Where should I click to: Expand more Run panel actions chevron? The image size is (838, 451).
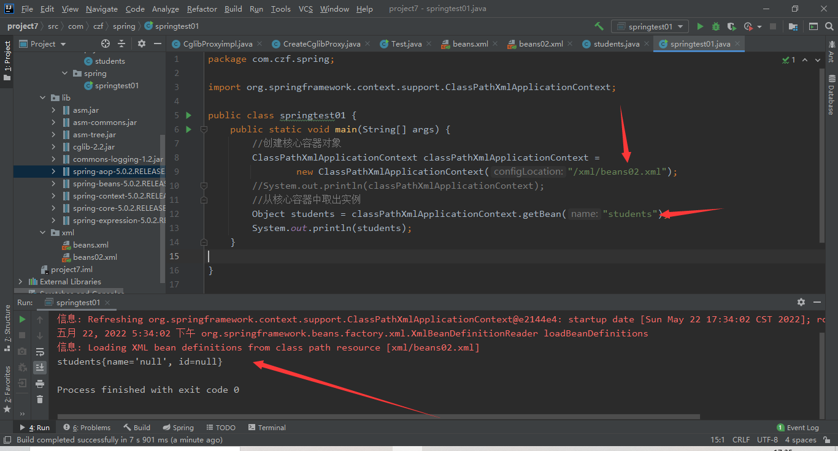tap(23, 414)
